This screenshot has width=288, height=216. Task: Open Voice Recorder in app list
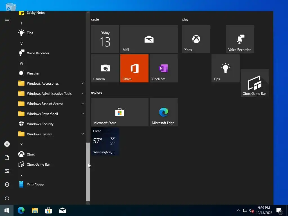[x=51, y=53]
